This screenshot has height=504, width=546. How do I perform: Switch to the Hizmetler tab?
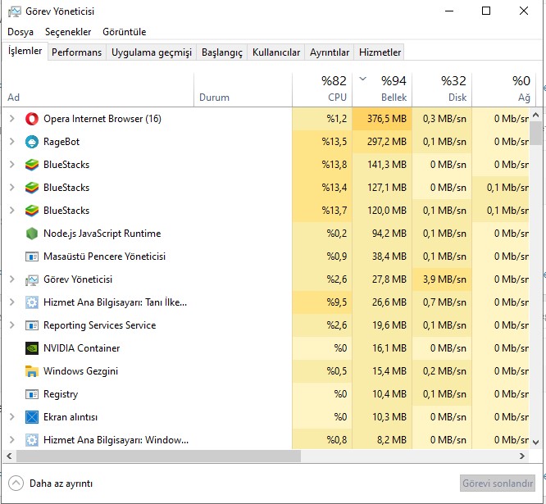pos(380,52)
